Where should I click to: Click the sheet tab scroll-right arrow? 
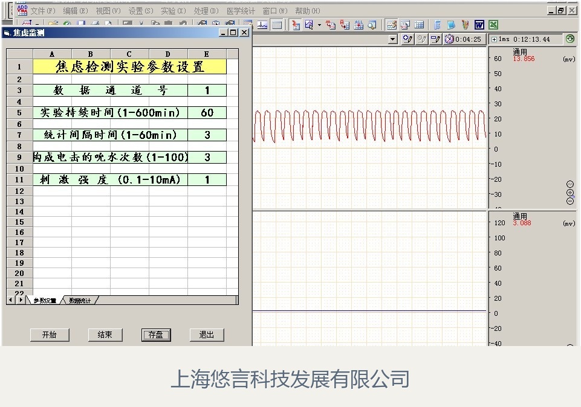[x=21, y=300]
